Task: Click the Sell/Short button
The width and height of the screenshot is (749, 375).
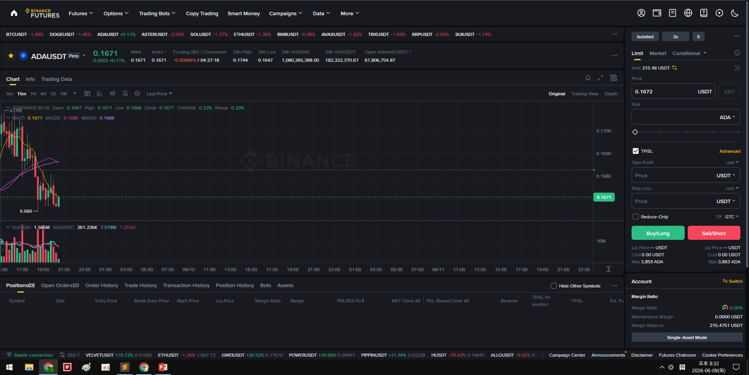Action: 714,233
